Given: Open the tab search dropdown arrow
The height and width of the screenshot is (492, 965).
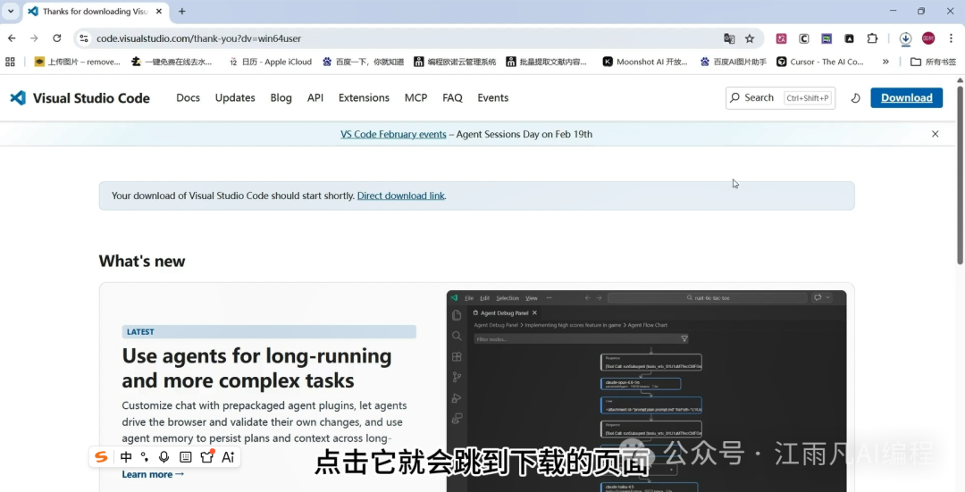Looking at the screenshot, I should click(11, 11).
